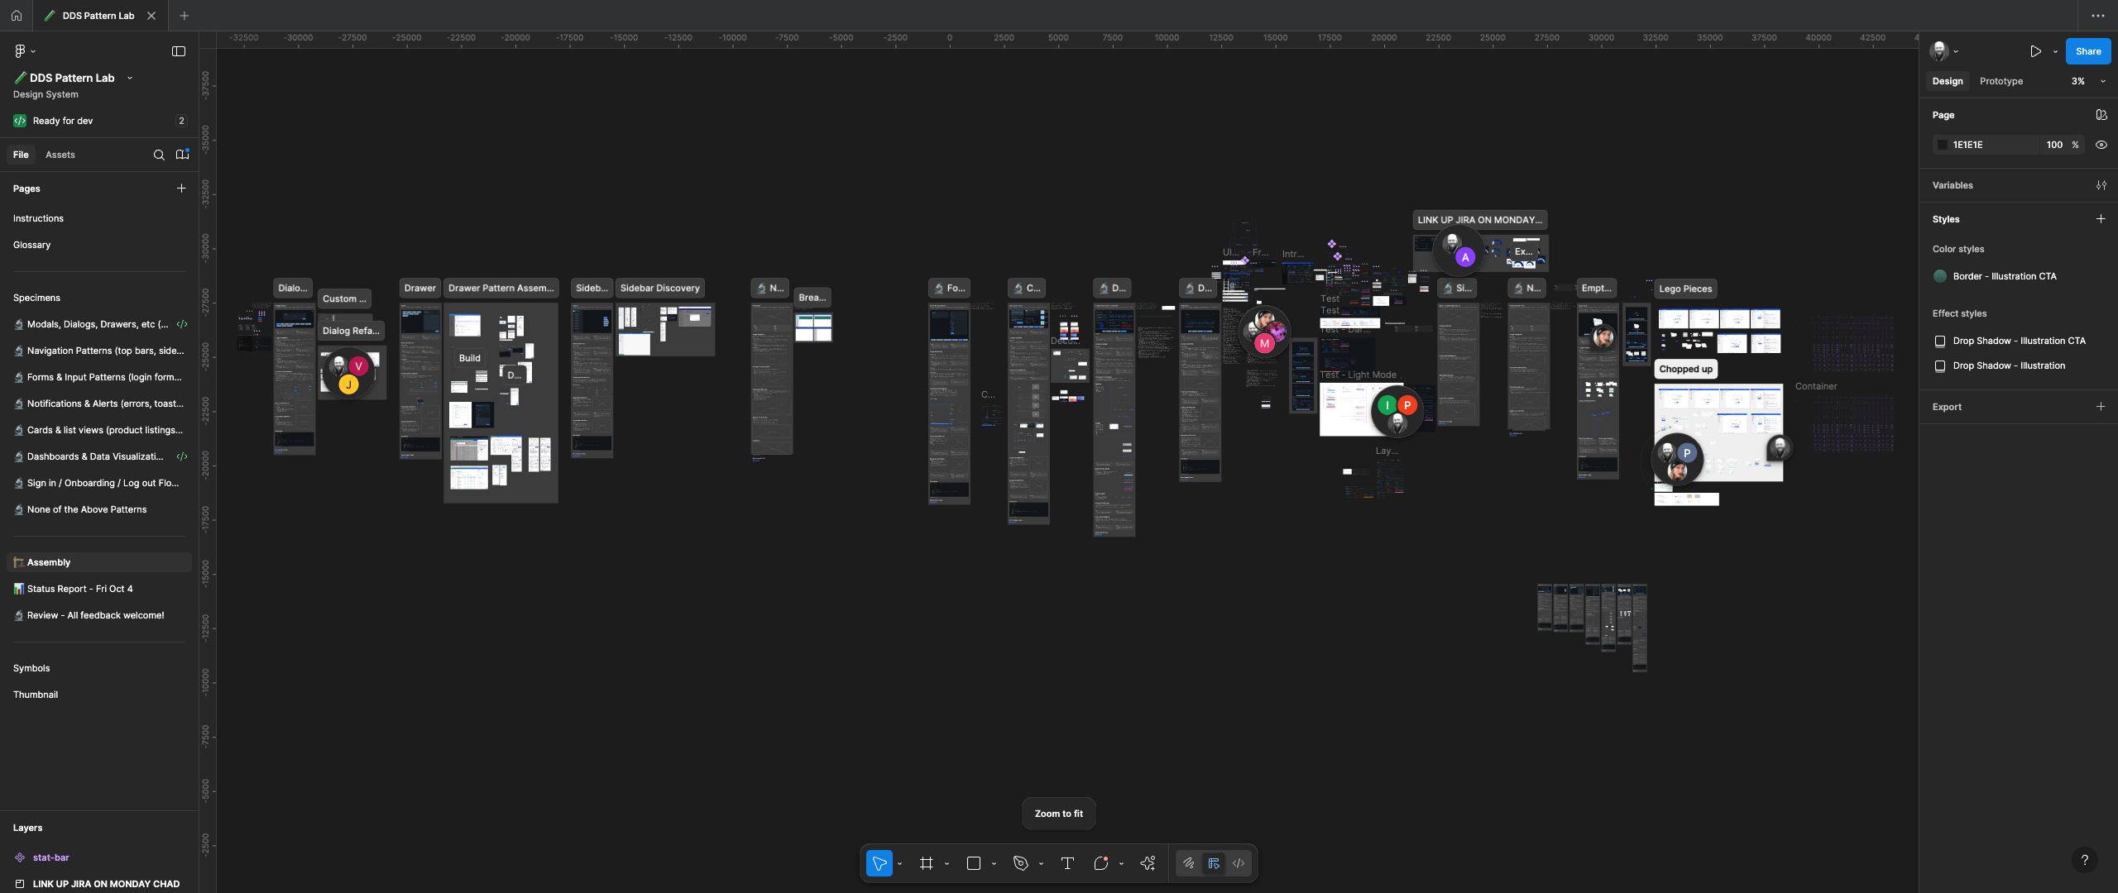2118x893 pixels.
Task: Select the Rectangle shape tool
Action: (973, 863)
